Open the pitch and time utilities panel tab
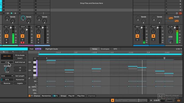 click(4, 52)
